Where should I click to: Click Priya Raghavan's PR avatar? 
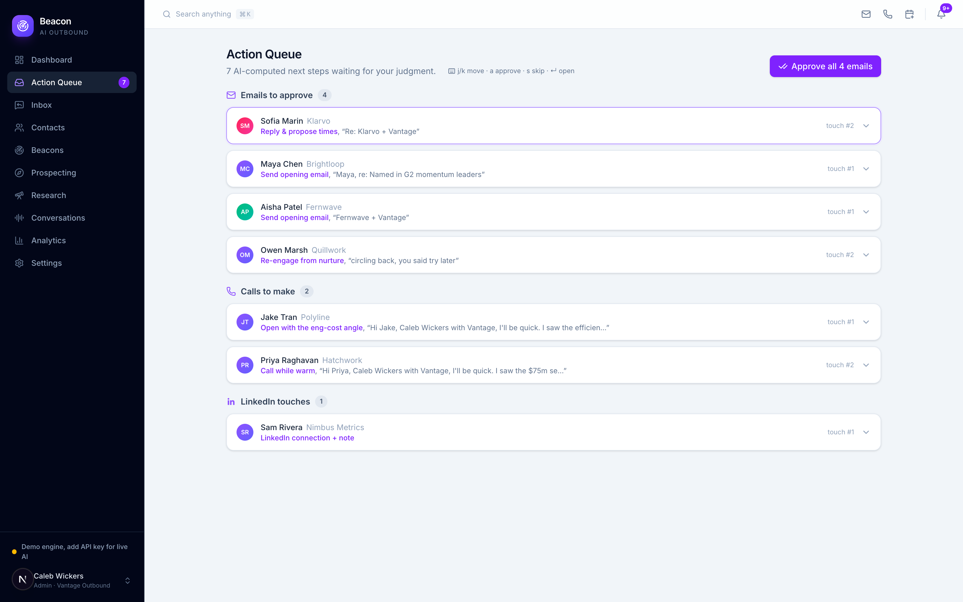click(x=245, y=365)
